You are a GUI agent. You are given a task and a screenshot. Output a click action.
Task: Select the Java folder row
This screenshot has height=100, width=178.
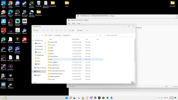point(75,59)
